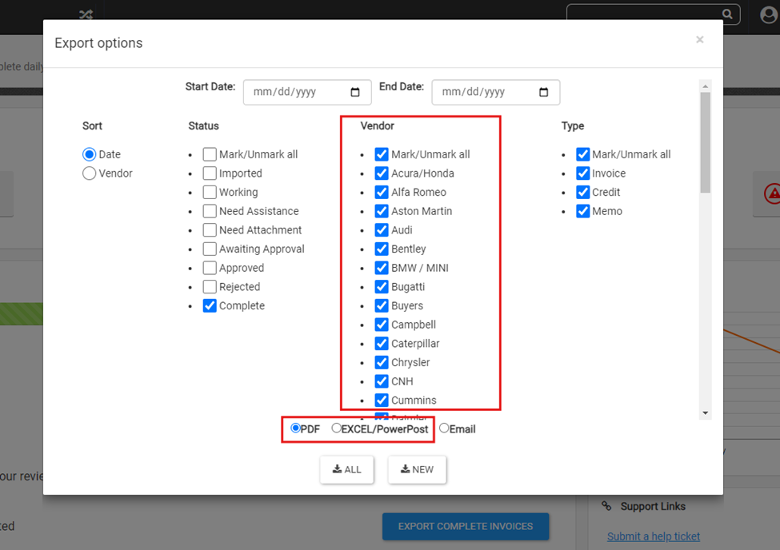This screenshot has width=780, height=550.
Task: Uncheck the Campbell vendor checkbox
Action: click(x=382, y=325)
